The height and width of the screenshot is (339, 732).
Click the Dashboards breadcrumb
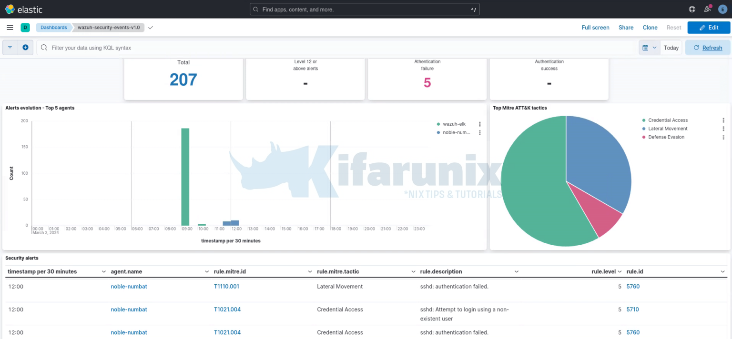point(53,27)
